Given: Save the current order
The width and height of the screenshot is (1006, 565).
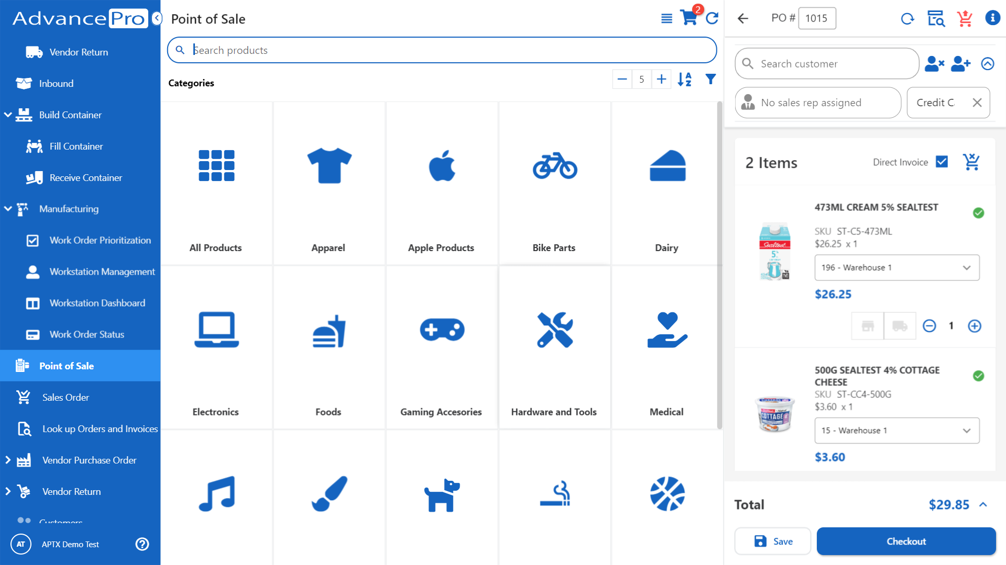Looking at the screenshot, I should pos(772,541).
